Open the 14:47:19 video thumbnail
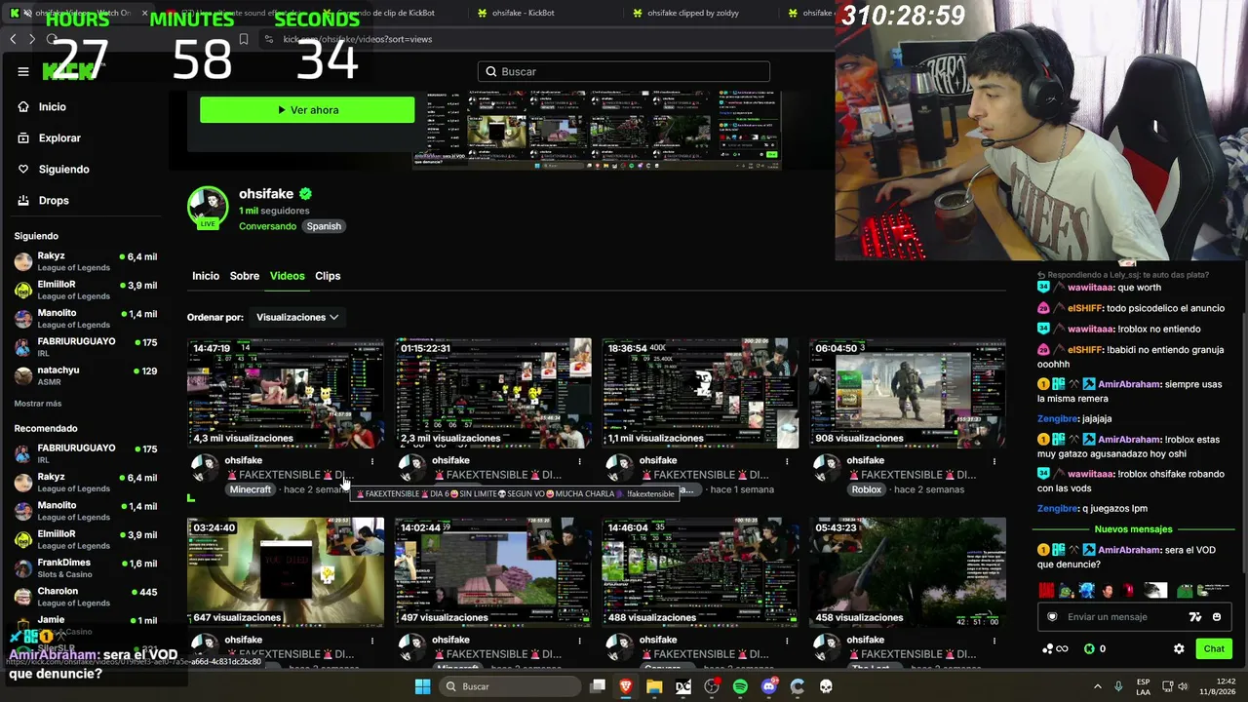The image size is (1248, 702). point(286,394)
